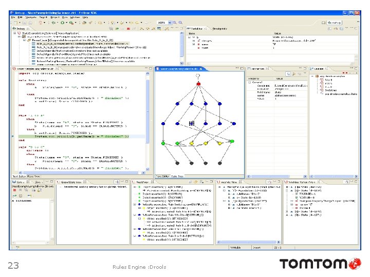
Task: Click the Zoom In magnifier icon
Action: click(175, 23)
